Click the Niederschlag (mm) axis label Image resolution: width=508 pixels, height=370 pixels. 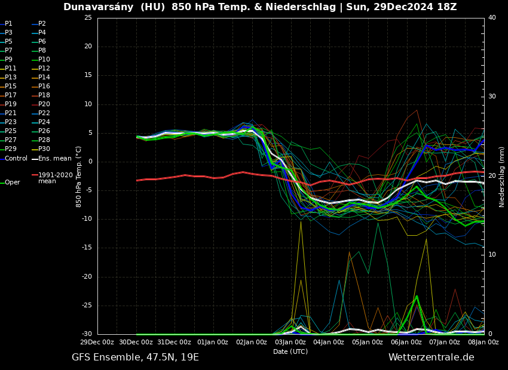(x=502, y=177)
